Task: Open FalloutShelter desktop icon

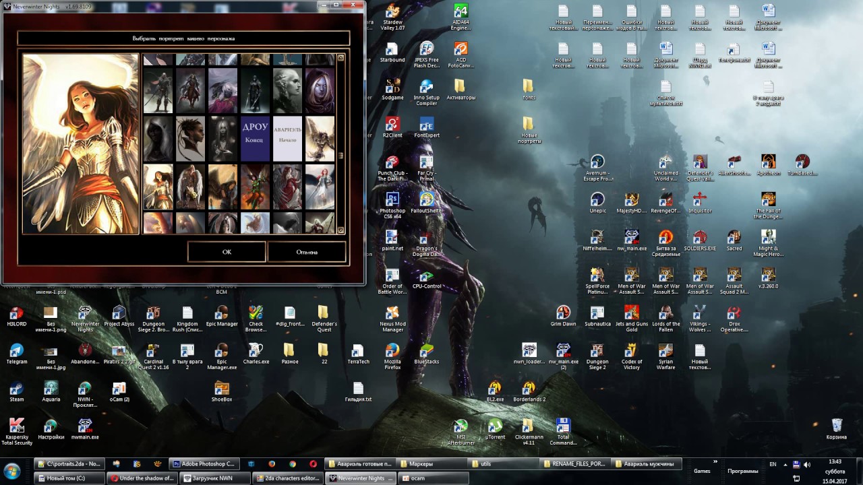Action: pyautogui.click(x=427, y=203)
